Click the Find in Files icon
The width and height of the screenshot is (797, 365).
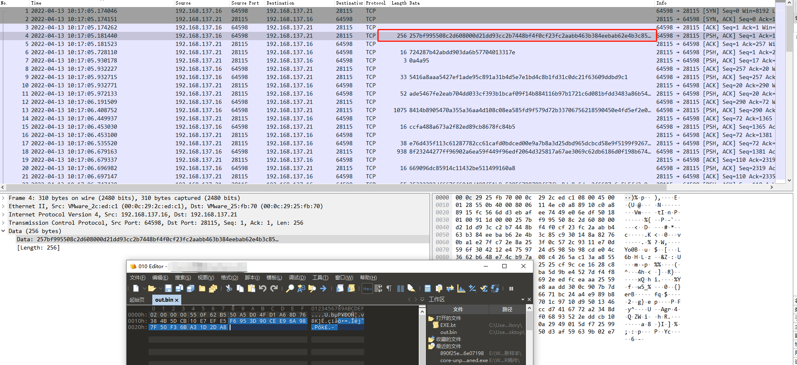[312, 288]
